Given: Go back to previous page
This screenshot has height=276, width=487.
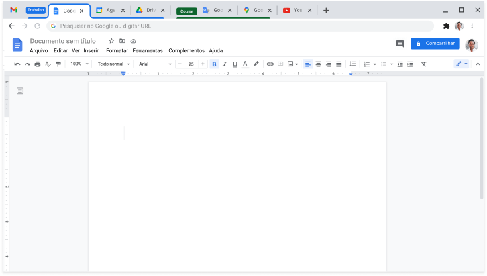Looking at the screenshot, I should [x=11, y=26].
